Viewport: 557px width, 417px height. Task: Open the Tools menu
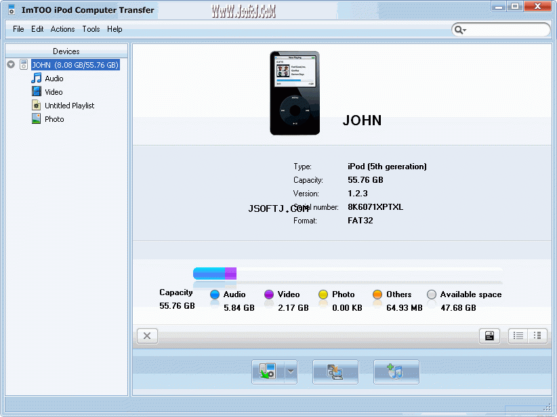click(x=91, y=29)
